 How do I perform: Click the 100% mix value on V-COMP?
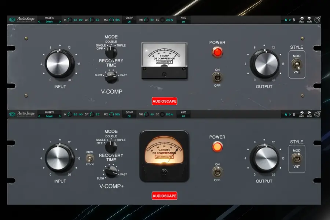point(117,20)
